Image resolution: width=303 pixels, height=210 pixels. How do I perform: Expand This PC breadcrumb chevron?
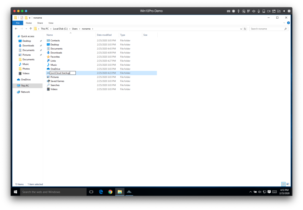click(x=51, y=29)
